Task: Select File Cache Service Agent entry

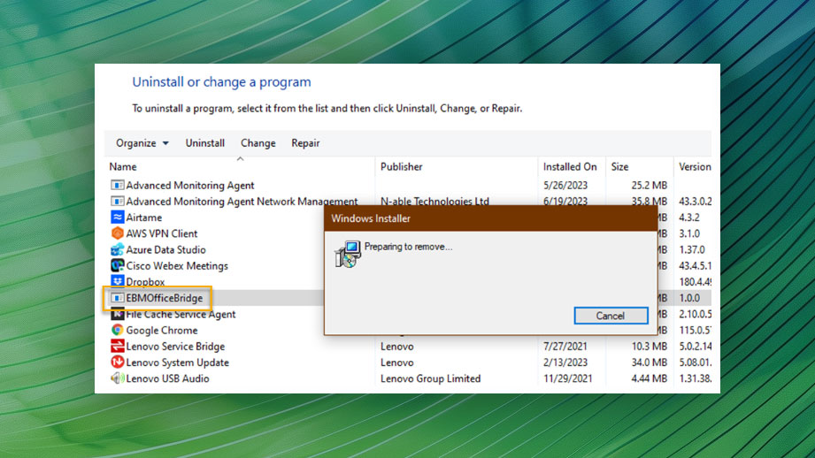Action: click(x=181, y=314)
